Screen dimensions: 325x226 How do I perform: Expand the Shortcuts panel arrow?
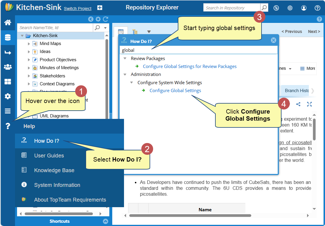105,221
